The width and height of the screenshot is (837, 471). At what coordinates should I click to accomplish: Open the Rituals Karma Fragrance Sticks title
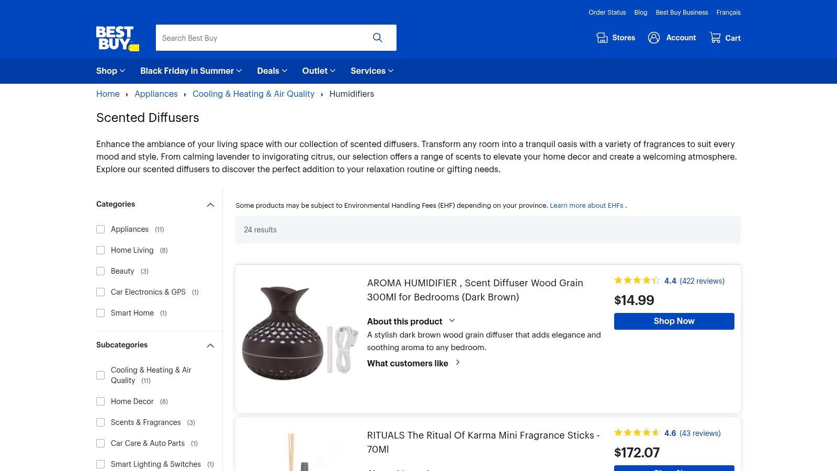pos(483,442)
